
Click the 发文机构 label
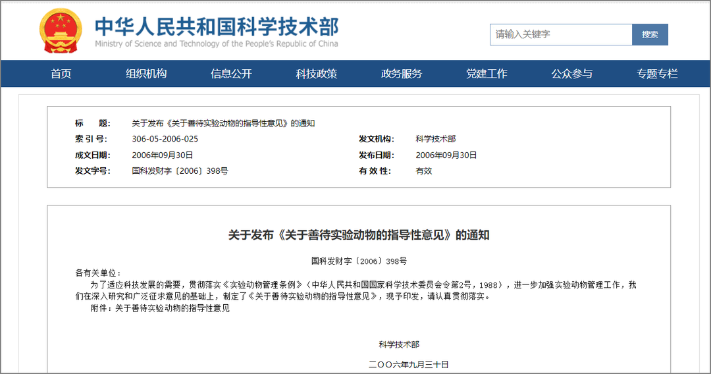(377, 139)
